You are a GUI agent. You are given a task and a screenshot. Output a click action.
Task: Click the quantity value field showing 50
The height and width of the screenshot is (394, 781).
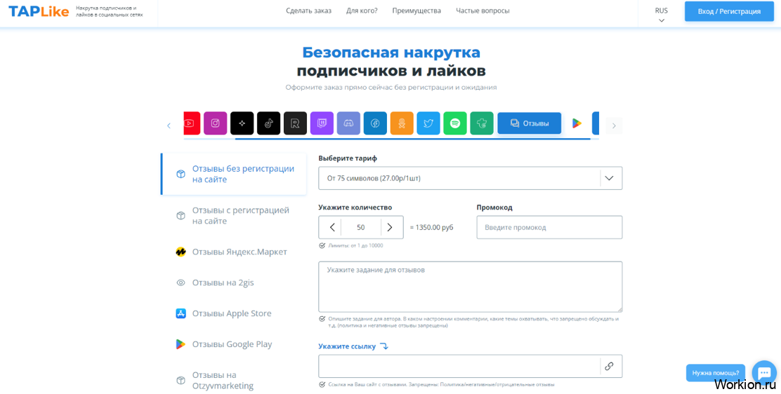click(x=361, y=227)
